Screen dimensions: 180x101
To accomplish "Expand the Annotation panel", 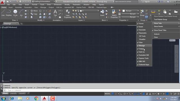I will (58, 20).
